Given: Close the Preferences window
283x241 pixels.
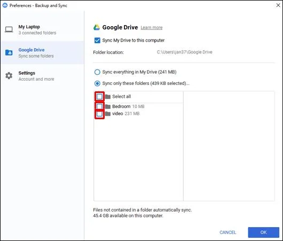Looking at the screenshot, I should [278, 5].
